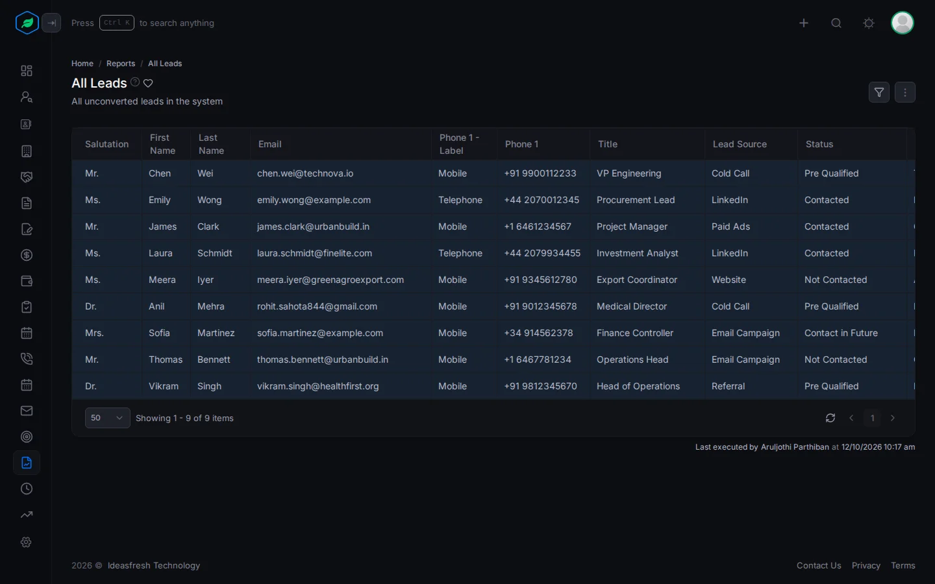
Task: Open the phone calls sidebar icon
Action: 27,359
